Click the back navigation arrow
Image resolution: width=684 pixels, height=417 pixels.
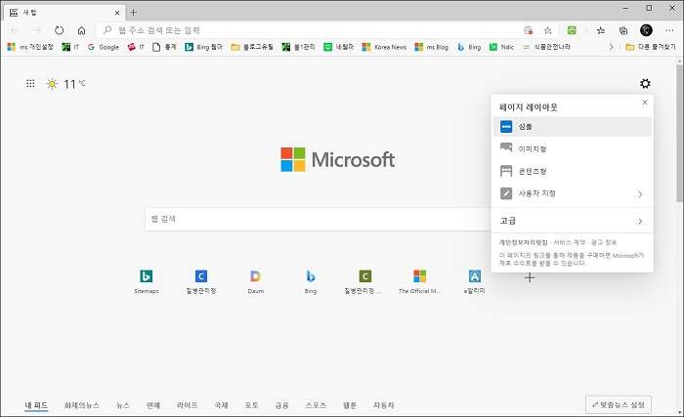click(15, 30)
